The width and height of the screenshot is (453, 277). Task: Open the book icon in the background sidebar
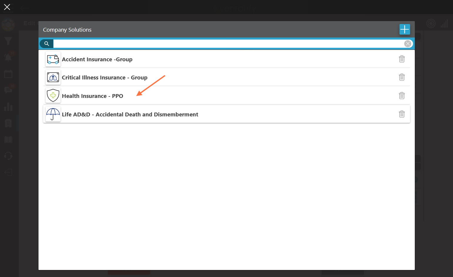tap(8, 140)
